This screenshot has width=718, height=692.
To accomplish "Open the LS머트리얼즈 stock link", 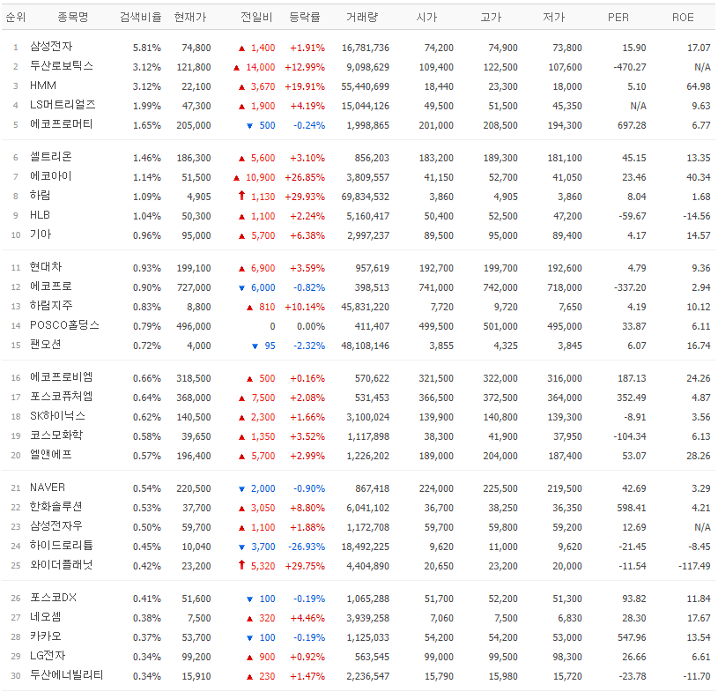I will [x=63, y=105].
